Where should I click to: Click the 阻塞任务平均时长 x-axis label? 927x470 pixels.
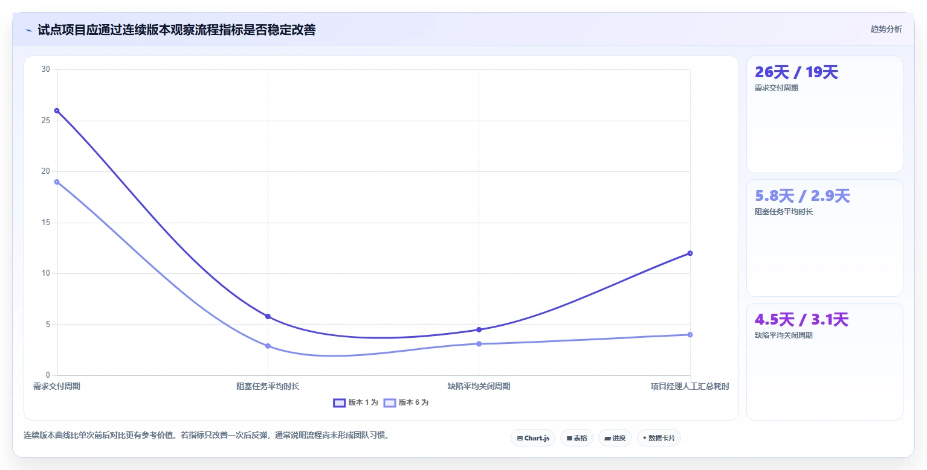(268, 386)
